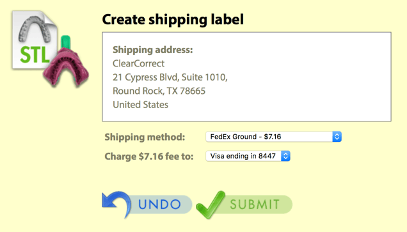Click the blue curved undo arrow icon
Viewport: 407px width, 232px height.
pos(116,205)
